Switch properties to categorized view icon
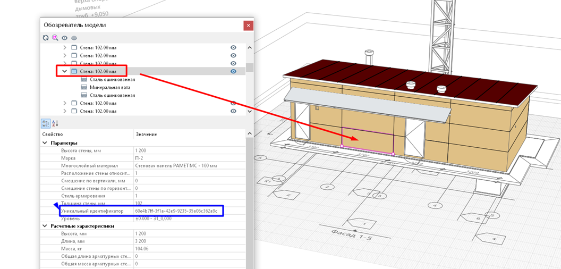 [x=46, y=123]
